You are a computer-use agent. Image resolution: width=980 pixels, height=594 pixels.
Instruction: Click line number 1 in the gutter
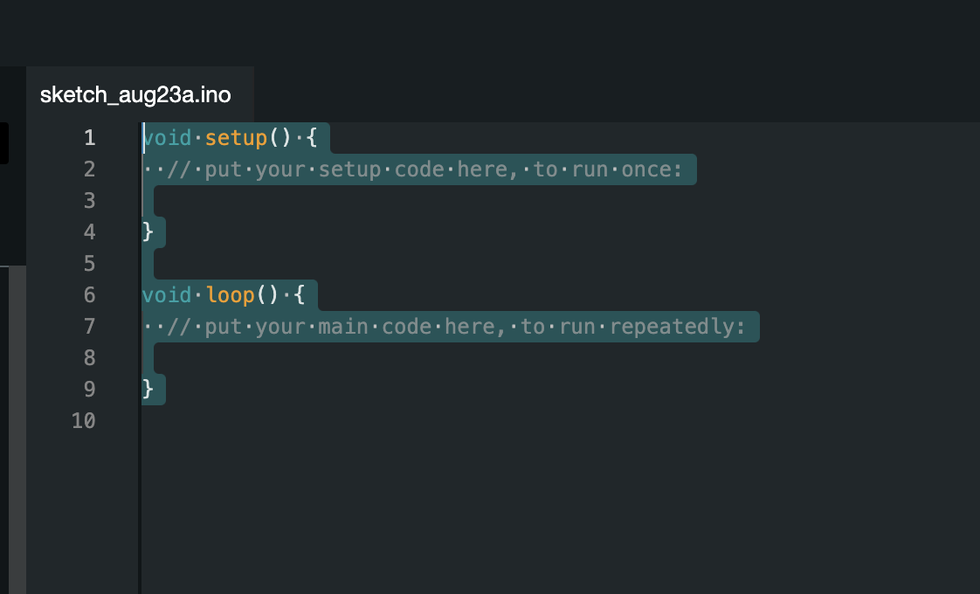(x=89, y=138)
